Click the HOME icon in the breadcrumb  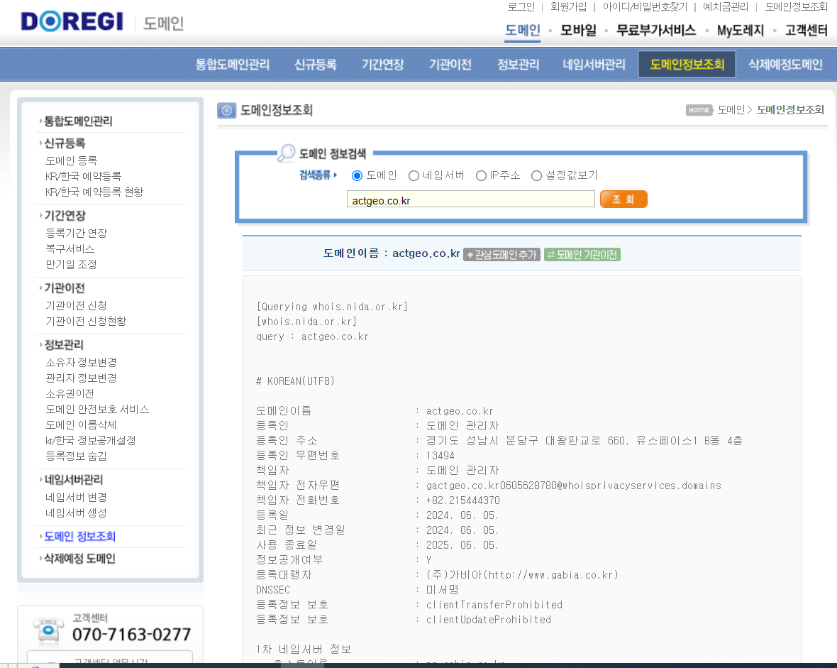click(699, 110)
